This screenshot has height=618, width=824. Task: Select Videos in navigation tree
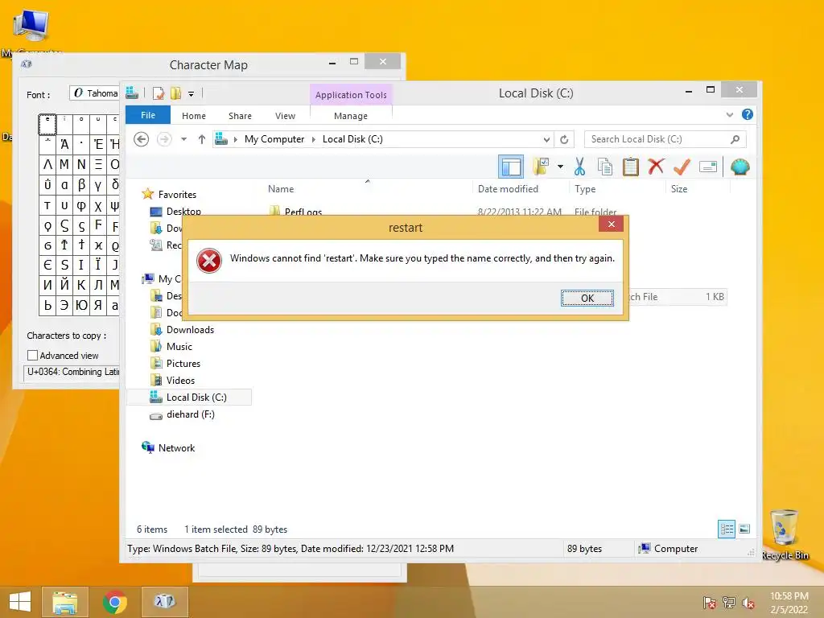pyautogui.click(x=180, y=380)
